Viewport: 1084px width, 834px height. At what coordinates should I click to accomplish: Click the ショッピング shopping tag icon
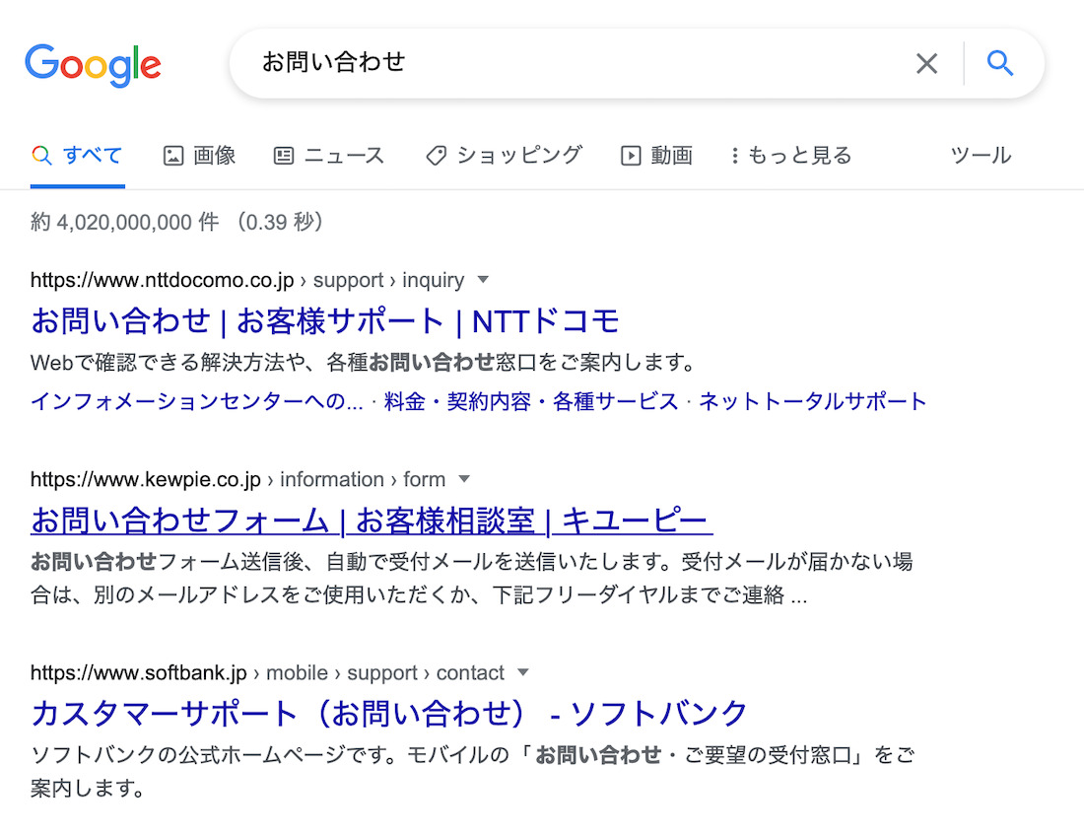pyautogui.click(x=436, y=156)
